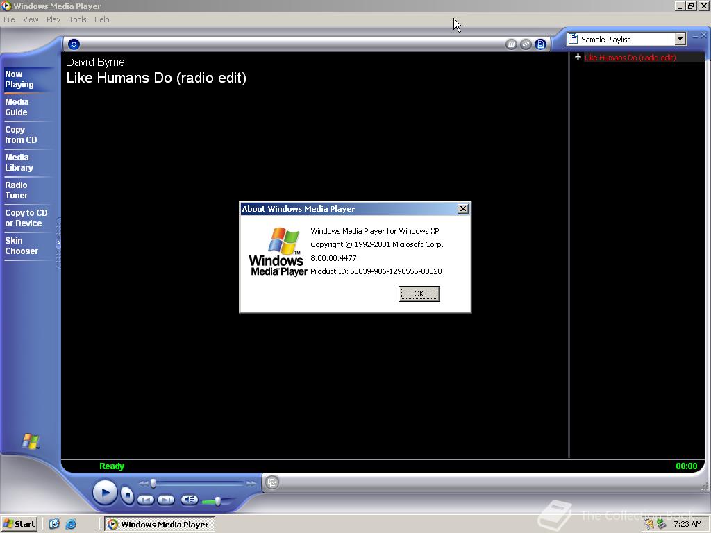Click the Product ID text in the About dialog
This screenshot has width=711, height=533.
click(376, 271)
